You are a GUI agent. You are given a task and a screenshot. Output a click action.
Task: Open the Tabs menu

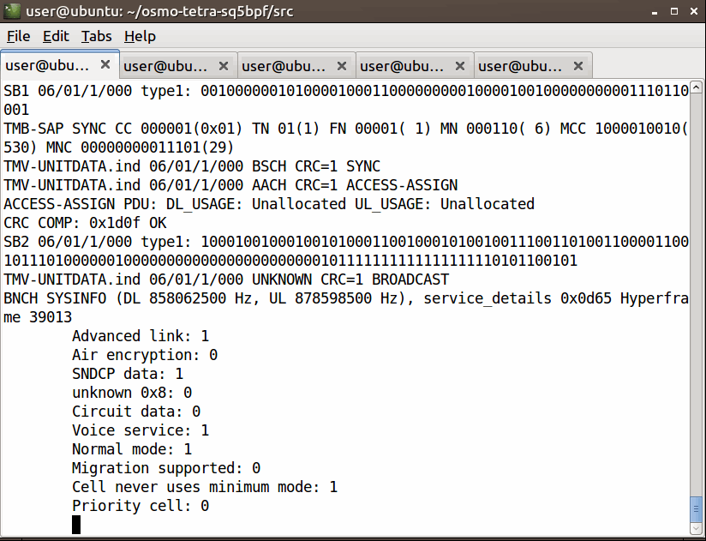coord(97,36)
